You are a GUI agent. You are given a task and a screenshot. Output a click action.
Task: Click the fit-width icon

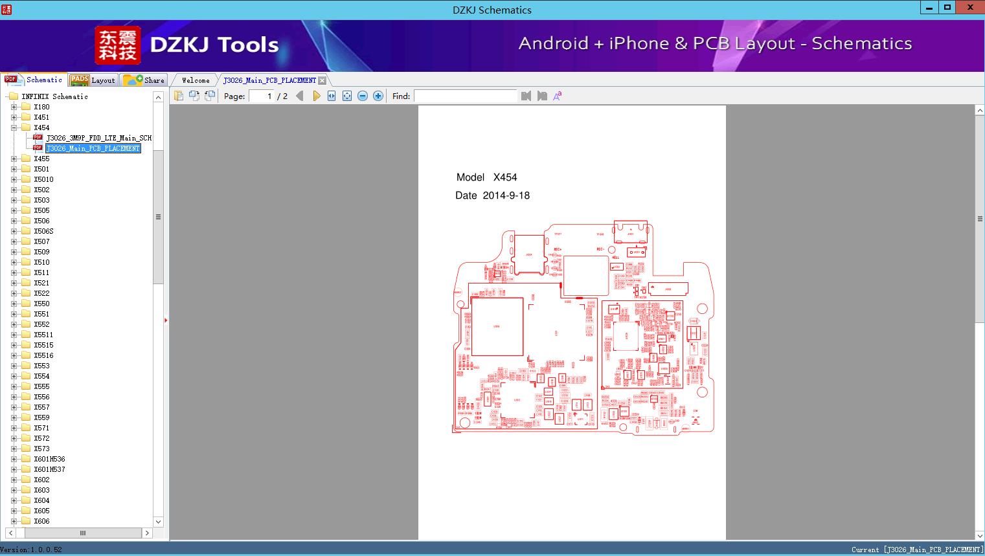(332, 96)
